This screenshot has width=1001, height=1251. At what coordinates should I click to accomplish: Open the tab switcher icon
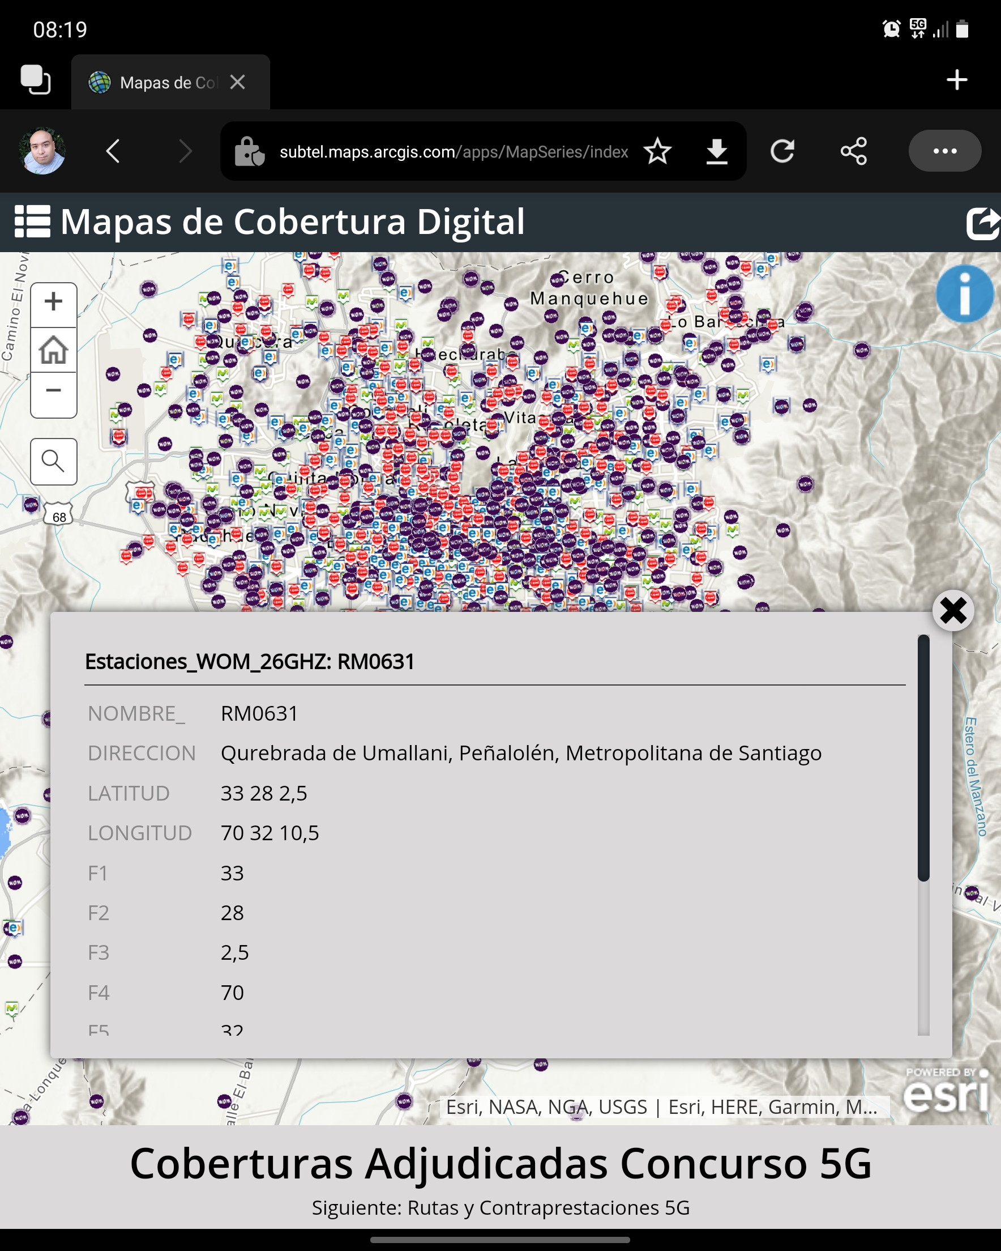pos(36,80)
